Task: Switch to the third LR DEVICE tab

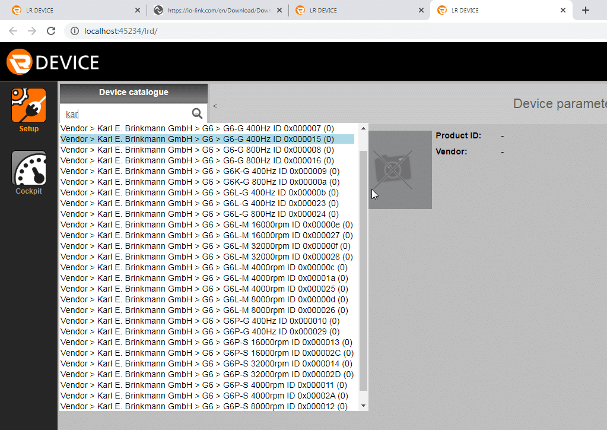Action: click(360, 11)
